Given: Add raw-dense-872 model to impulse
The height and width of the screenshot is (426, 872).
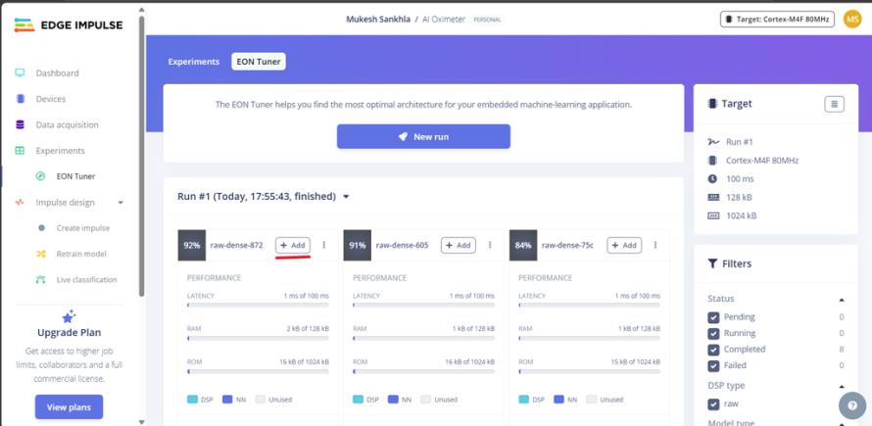Looking at the screenshot, I should point(293,245).
